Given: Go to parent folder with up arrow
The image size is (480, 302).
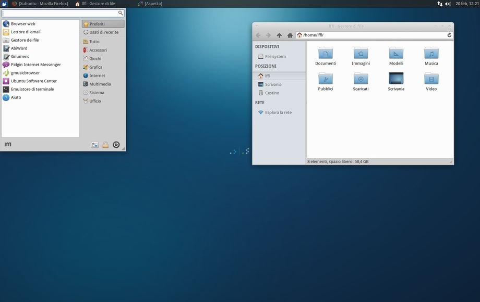Looking at the screenshot, I should click(279, 35).
